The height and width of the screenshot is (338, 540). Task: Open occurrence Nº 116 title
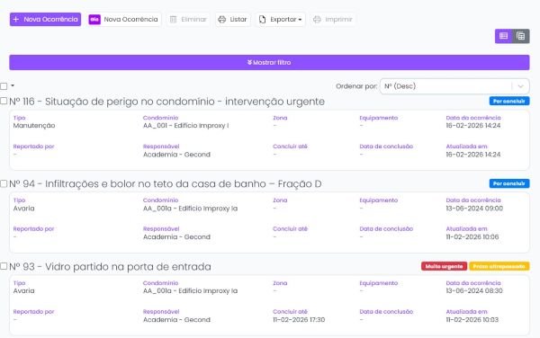(167, 102)
